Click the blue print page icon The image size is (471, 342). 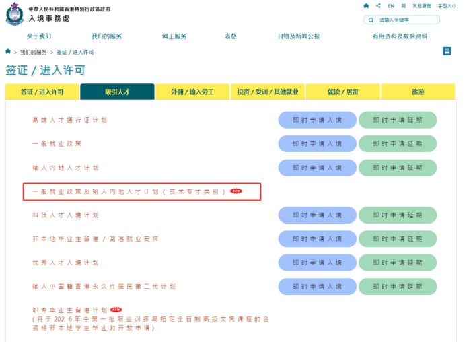(x=447, y=51)
